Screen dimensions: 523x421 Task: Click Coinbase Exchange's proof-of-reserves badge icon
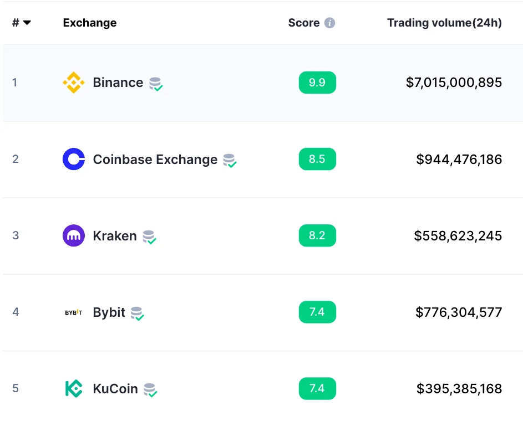pos(230,161)
